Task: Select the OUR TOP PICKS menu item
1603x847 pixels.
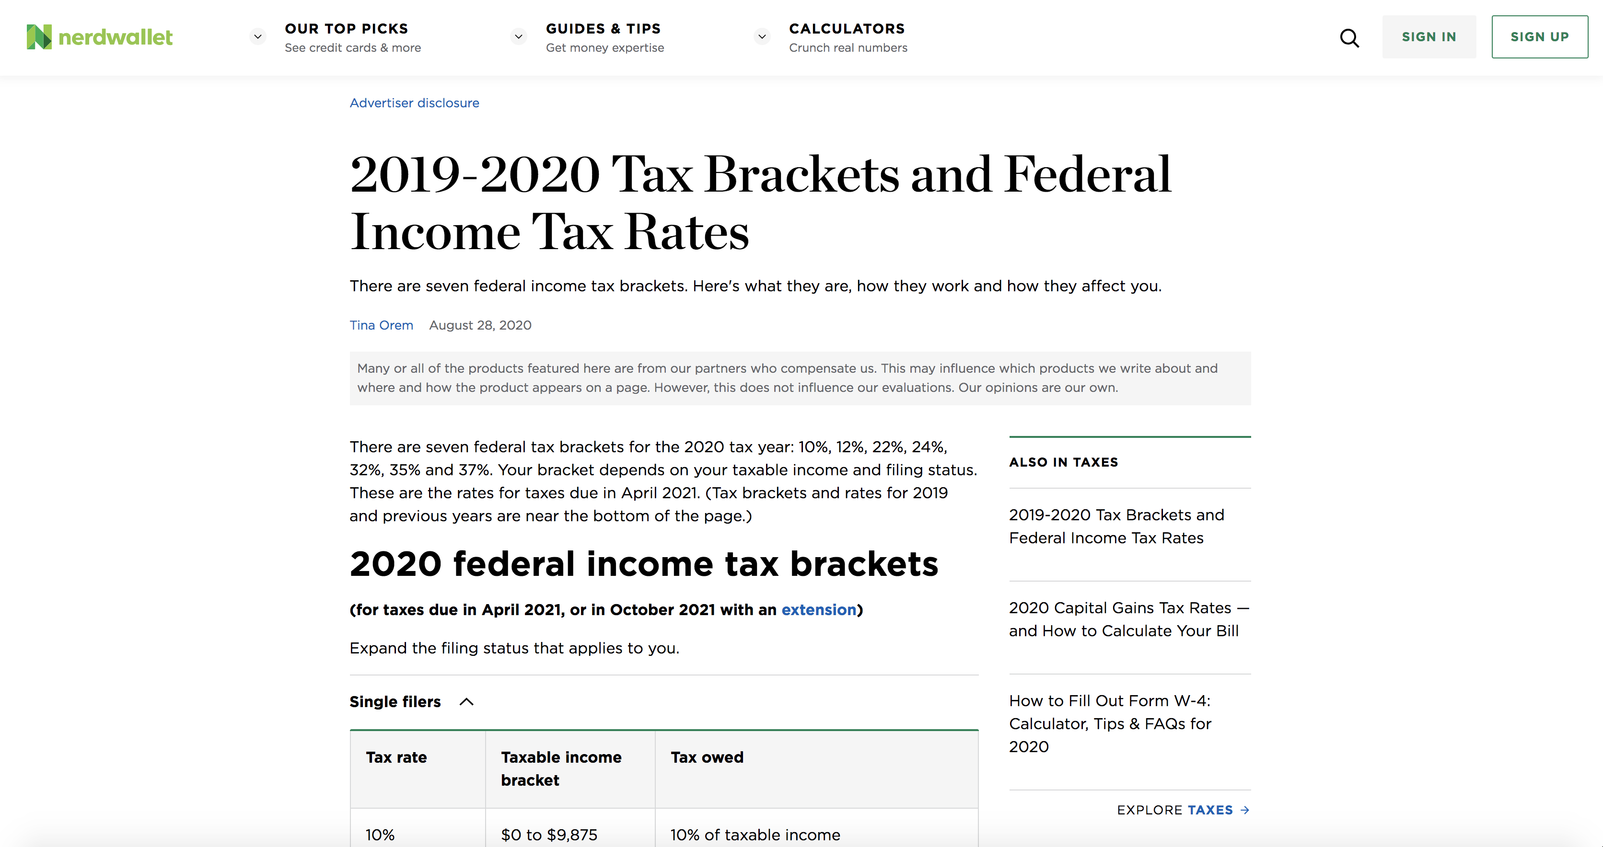Action: [346, 29]
